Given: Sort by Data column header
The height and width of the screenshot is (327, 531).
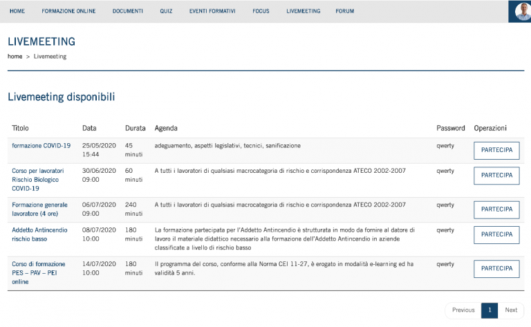Looking at the screenshot, I should [89, 129].
